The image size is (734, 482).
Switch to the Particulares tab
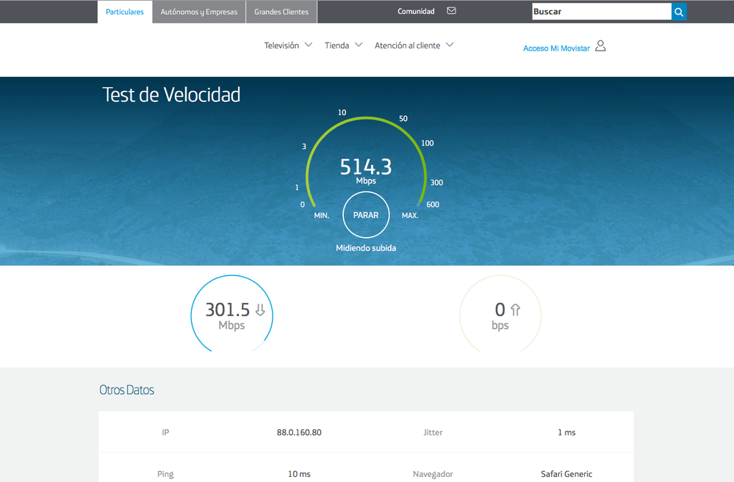click(x=125, y=12)
